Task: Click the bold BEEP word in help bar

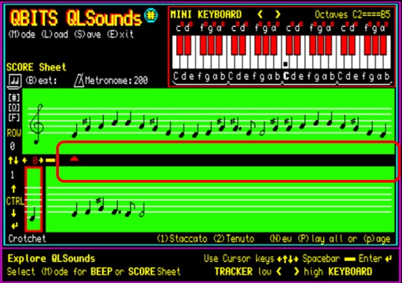Action: 101,271
